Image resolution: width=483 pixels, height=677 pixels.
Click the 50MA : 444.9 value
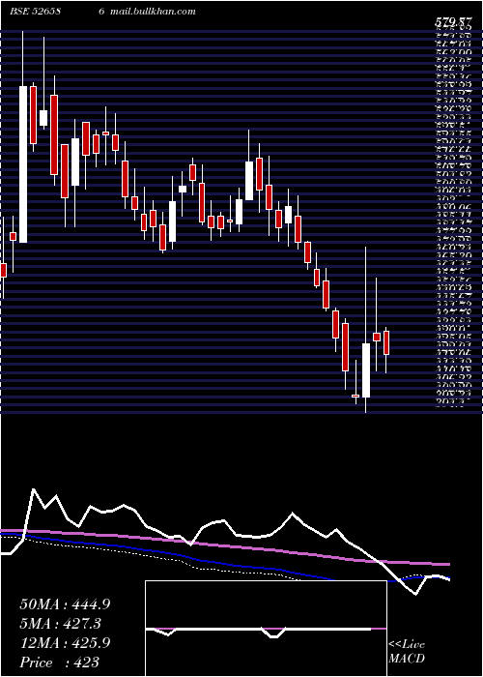65,604
